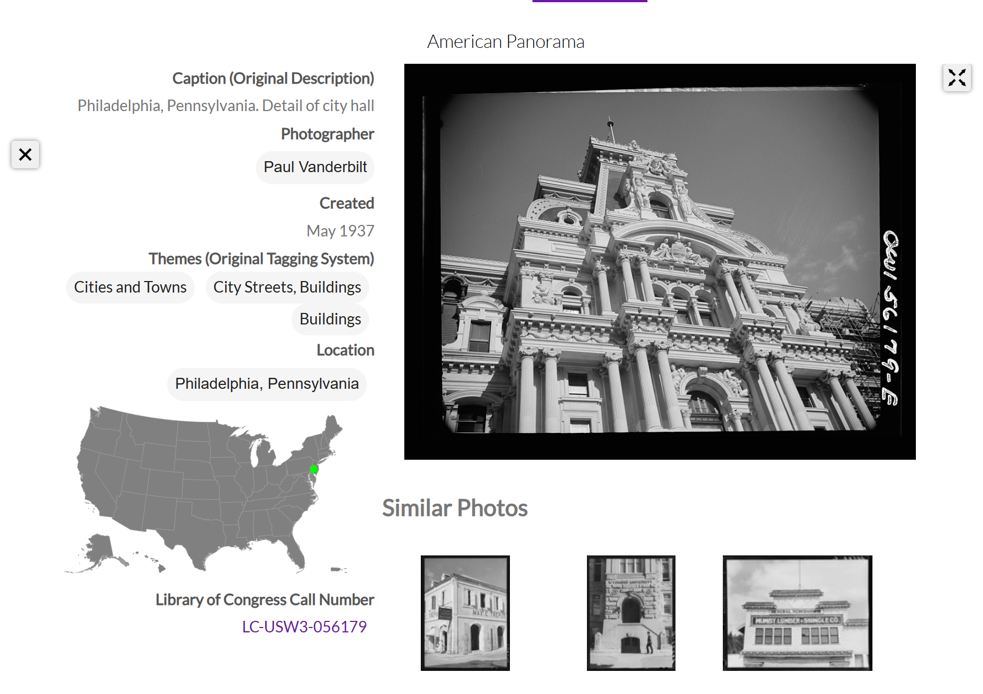Open the Philadelphia, Pennsylvania location tag
The height and width of the screenshot is (694, 983).
tap(267, 384)
